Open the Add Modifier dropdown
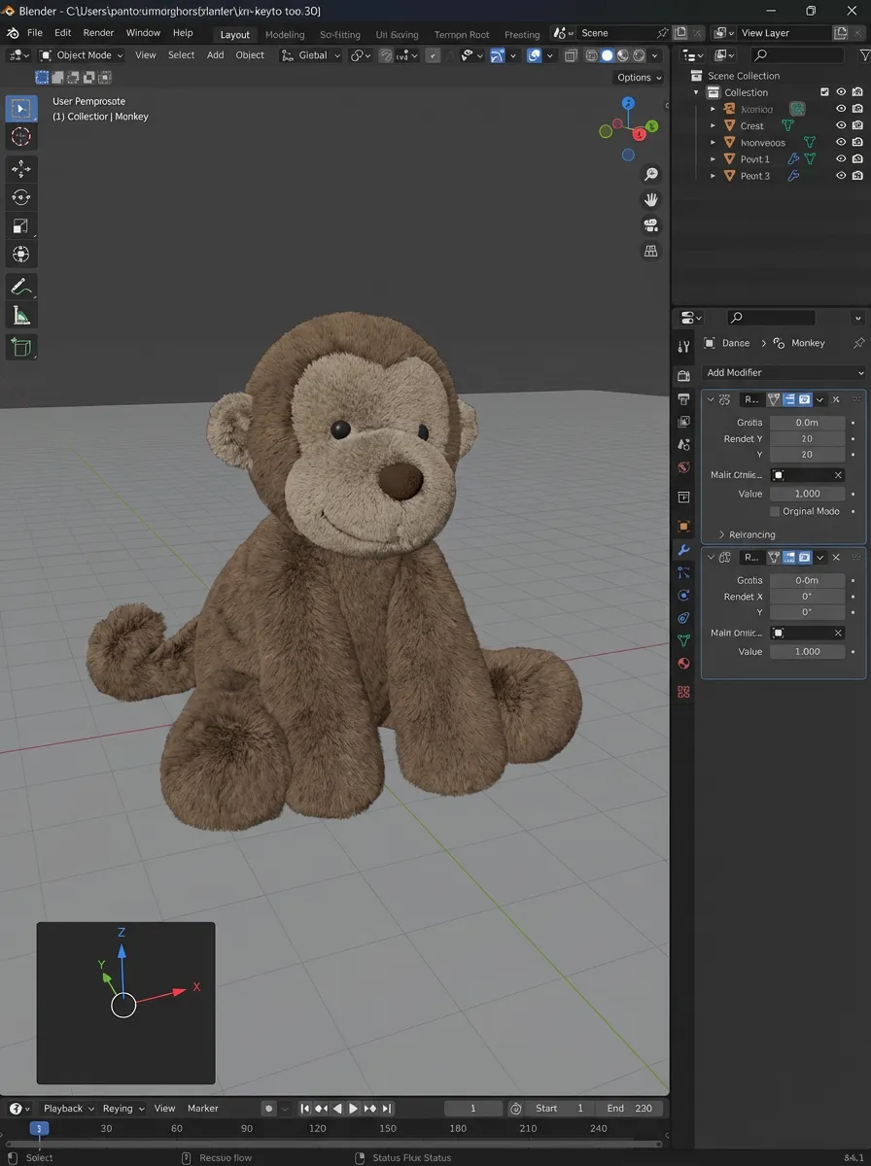The height and width of the screenshot is (1166, 871). [784, 372]
